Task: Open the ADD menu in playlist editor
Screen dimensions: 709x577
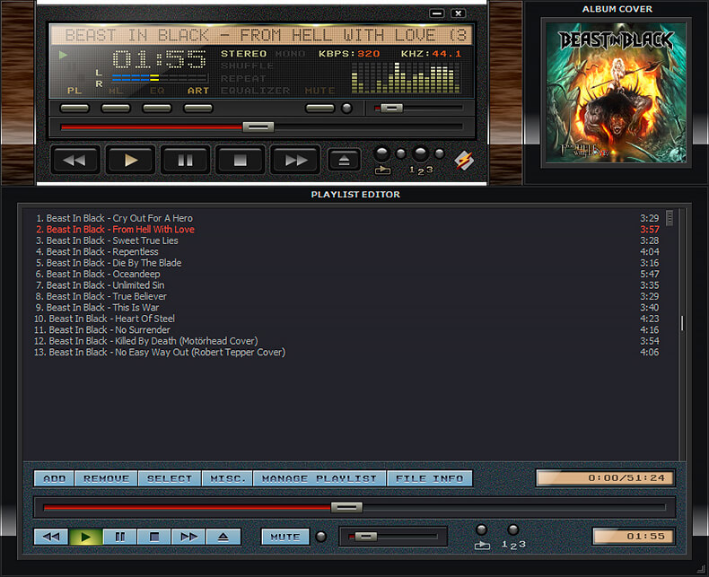Action: coord(54,478)
